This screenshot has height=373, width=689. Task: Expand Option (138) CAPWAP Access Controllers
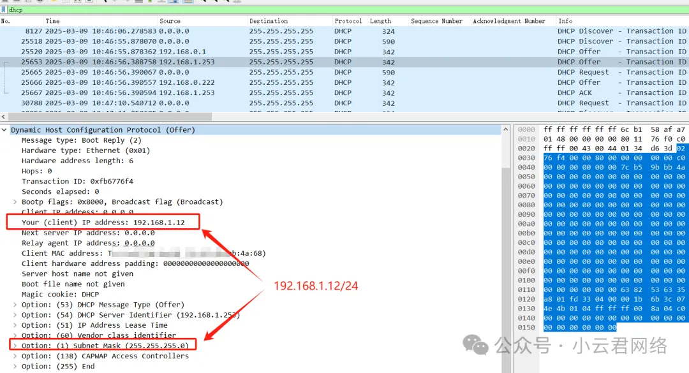pyautogui.click(x=15, y=356)
